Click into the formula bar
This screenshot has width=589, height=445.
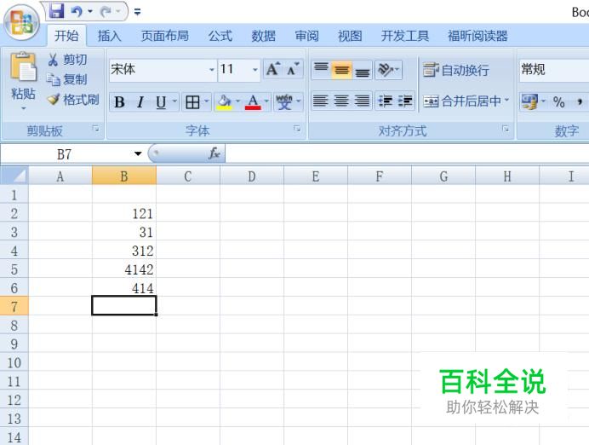coord(407,153)
